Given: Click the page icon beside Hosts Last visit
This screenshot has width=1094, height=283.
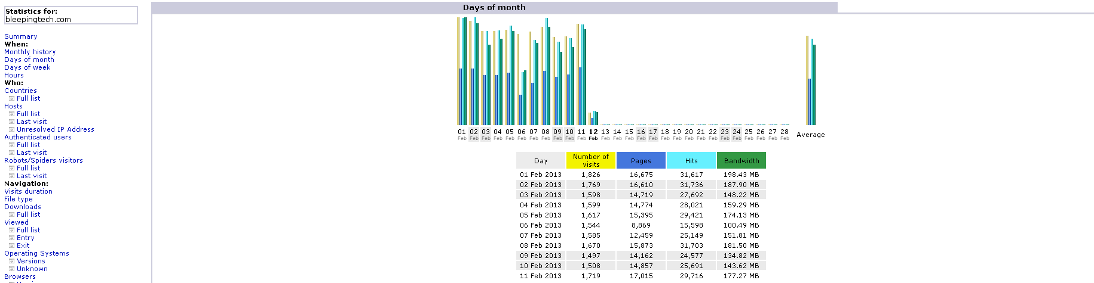Looking at the screenshot, I should point(11,122).
